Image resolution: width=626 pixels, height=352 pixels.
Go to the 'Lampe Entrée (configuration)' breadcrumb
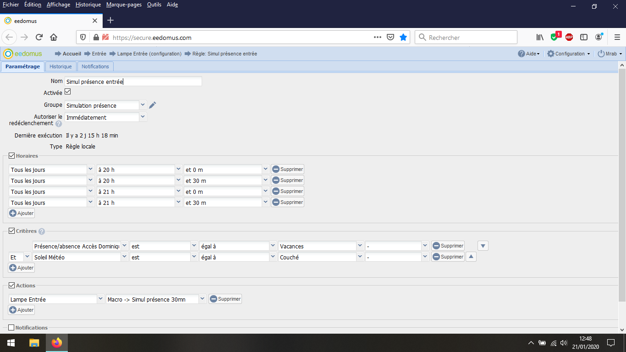pyautogui.click(x=149, y=54)
